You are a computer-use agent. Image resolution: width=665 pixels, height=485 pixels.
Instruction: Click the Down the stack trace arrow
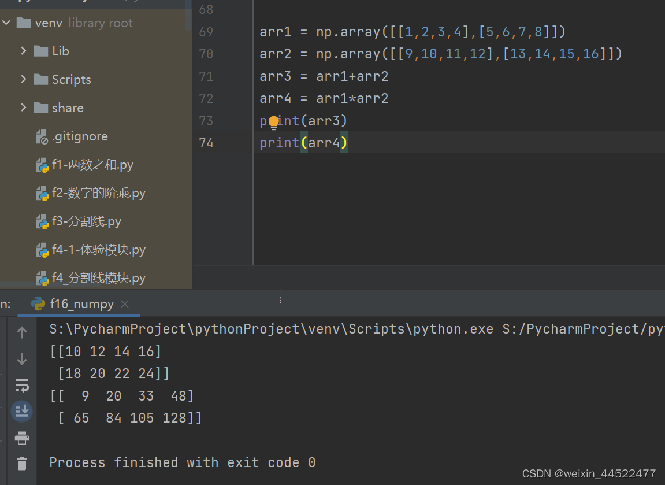[x=22, y=359]
